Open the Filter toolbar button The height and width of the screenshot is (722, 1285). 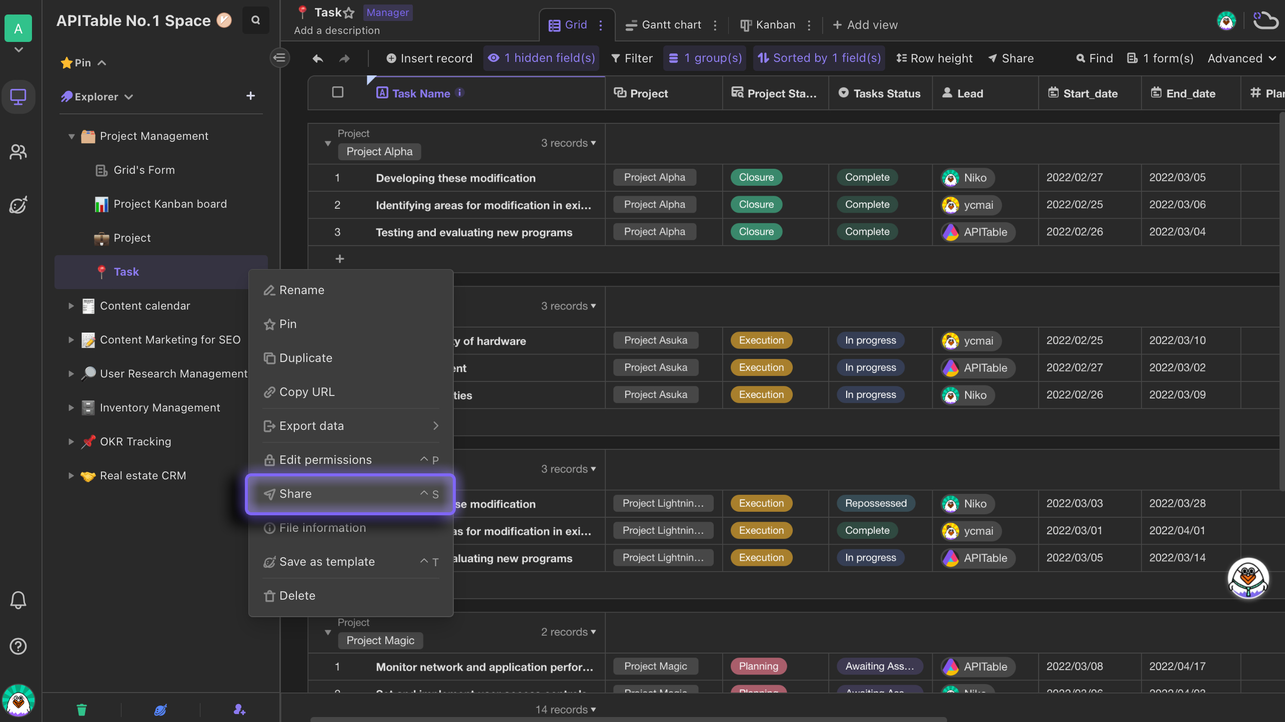[x=632, y=58]
